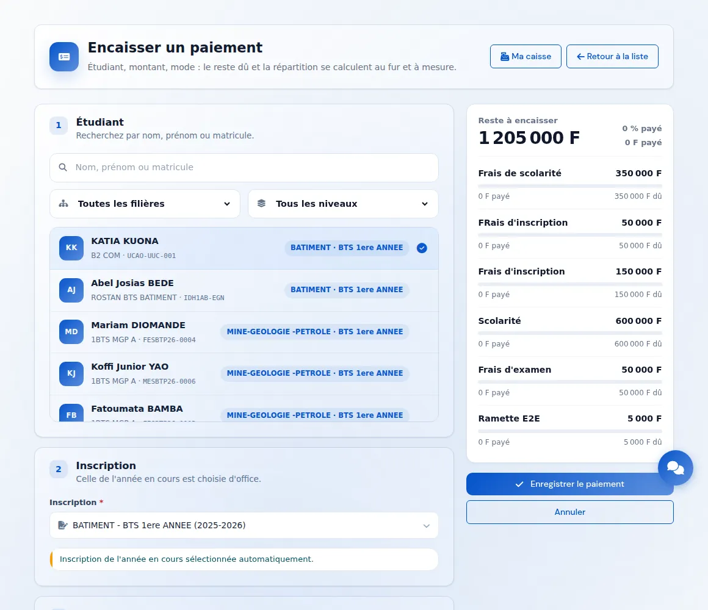Click the back arrow icon in Retour à la liste

coord(580,56)
